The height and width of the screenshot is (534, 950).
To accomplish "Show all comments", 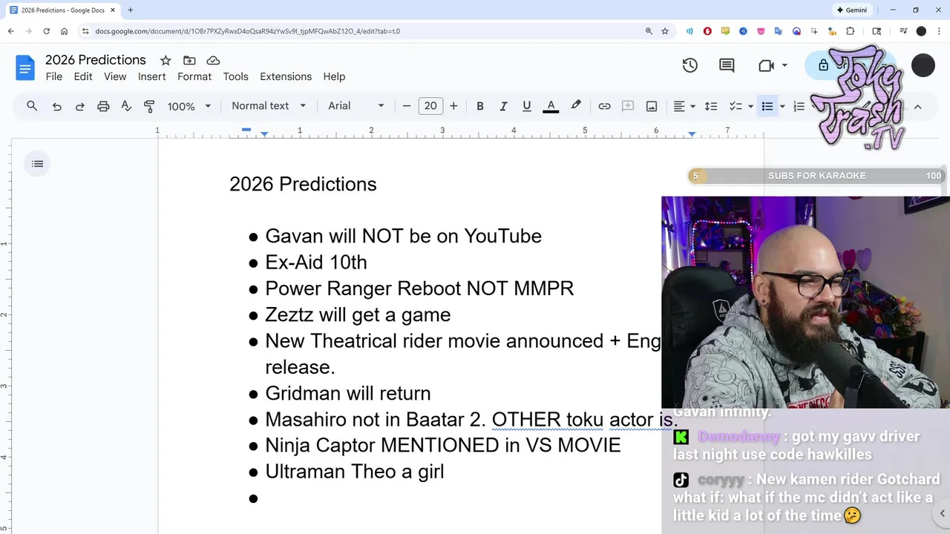I will 727,65.
